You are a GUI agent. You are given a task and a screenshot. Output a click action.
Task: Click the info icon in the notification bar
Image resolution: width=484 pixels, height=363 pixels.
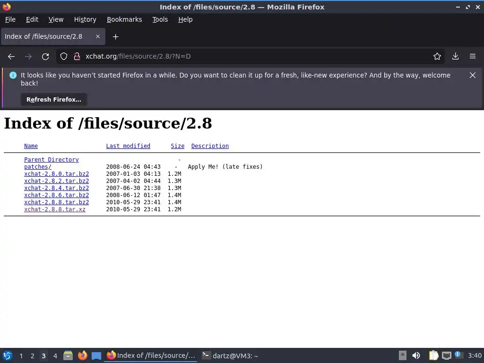click(x=13, y=75)
